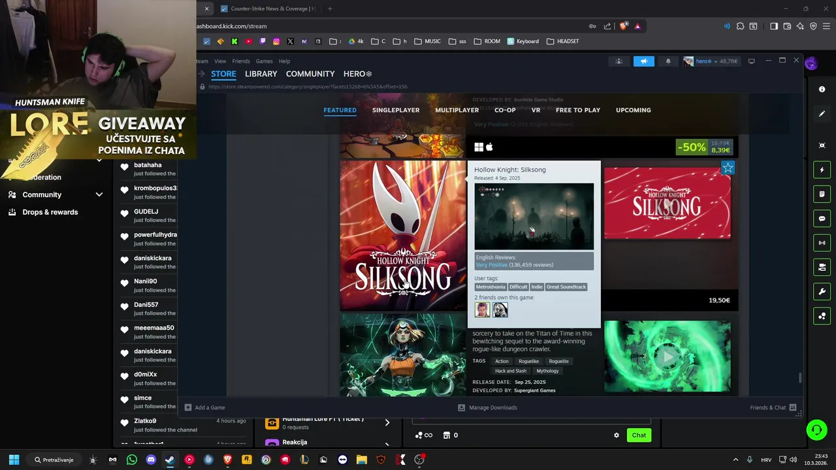Image resolution: width=836 pixels, height=470 pixels.
Task: Open Steam View menu
Action: 220,61
